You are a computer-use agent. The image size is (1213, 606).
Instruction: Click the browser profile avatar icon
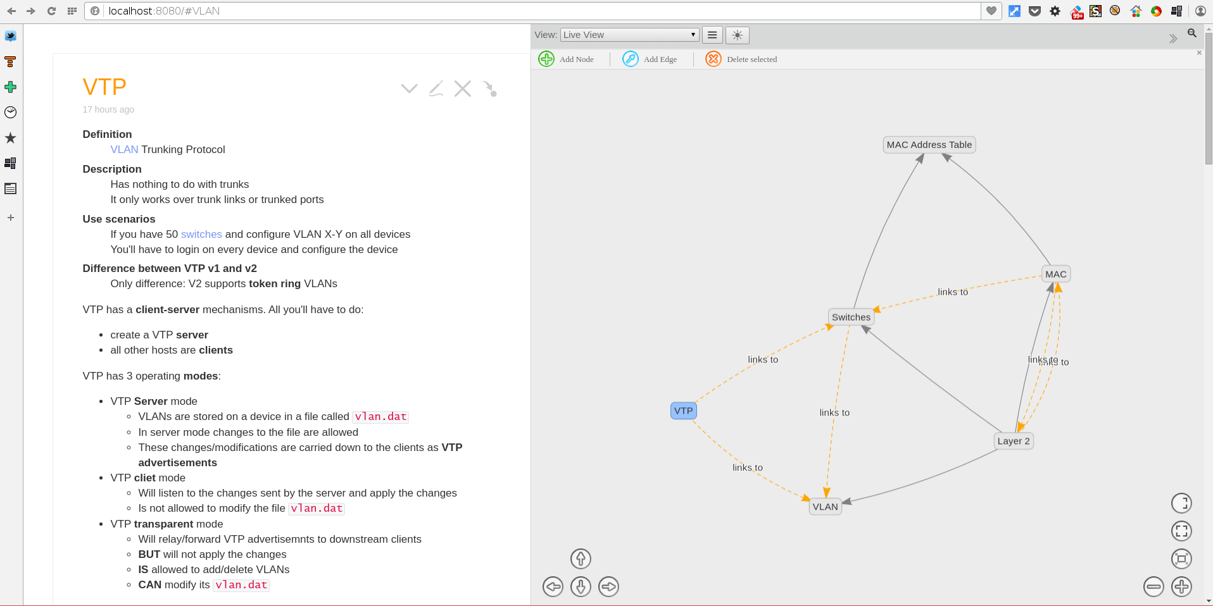point(1200,11)
